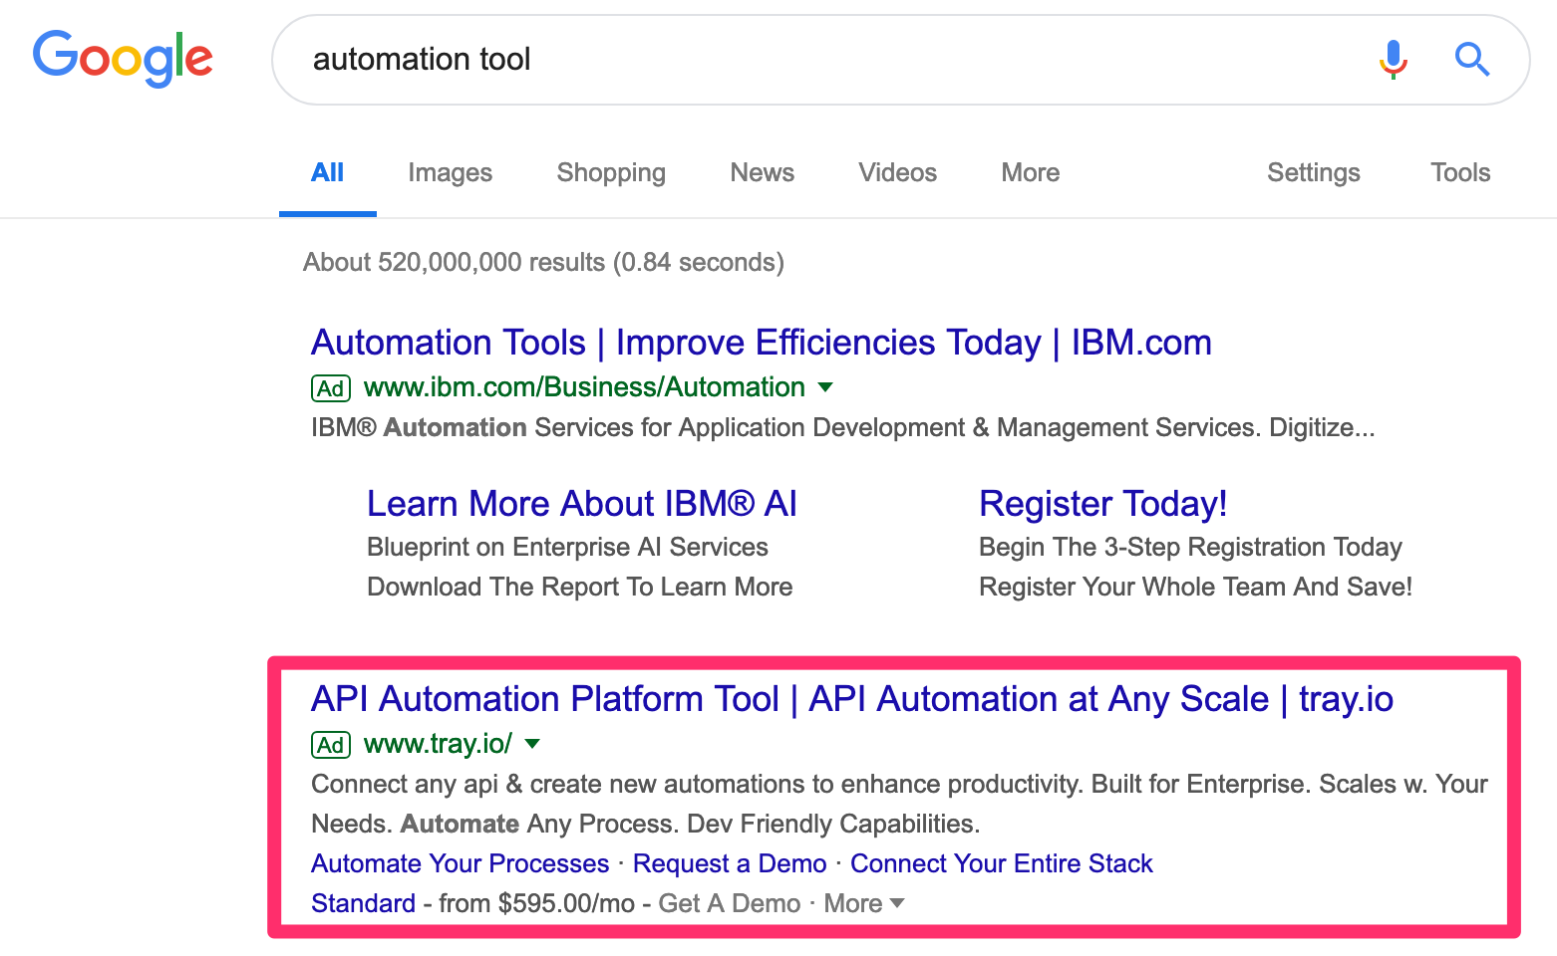Screen dimensions: 1557x956
Task: Open the 'Learn More About IBM® AI' sitelink
Action: (582, 504)
